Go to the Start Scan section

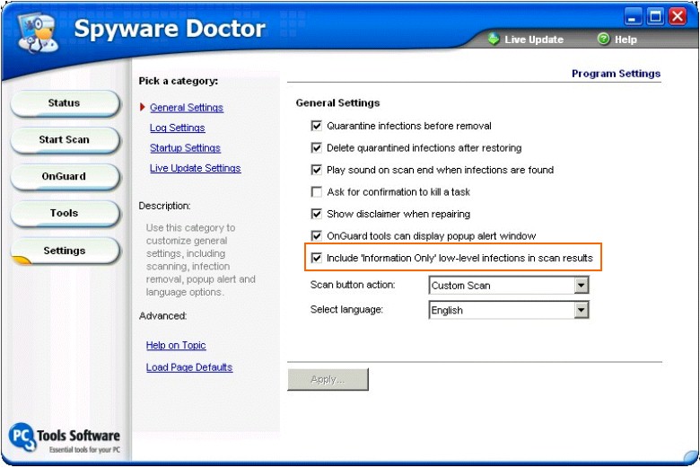(x=65, y=140)
